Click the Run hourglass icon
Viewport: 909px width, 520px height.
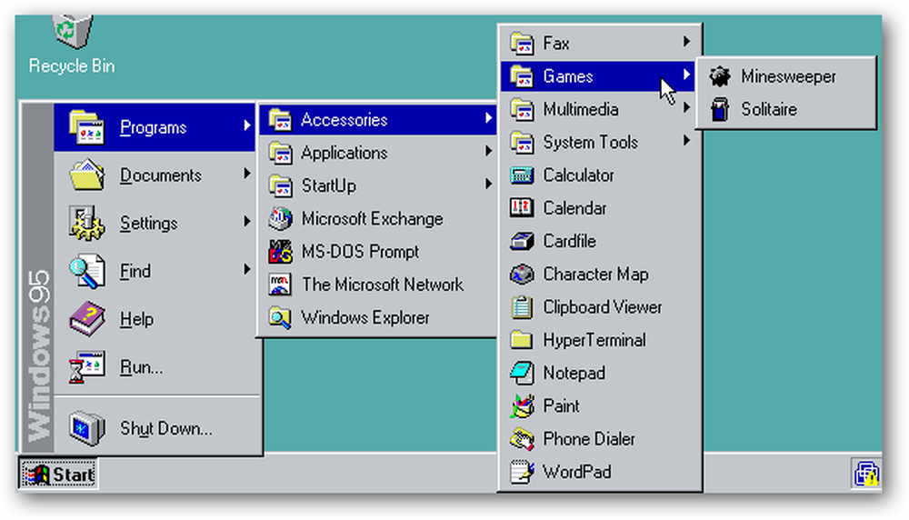point(87,367)
